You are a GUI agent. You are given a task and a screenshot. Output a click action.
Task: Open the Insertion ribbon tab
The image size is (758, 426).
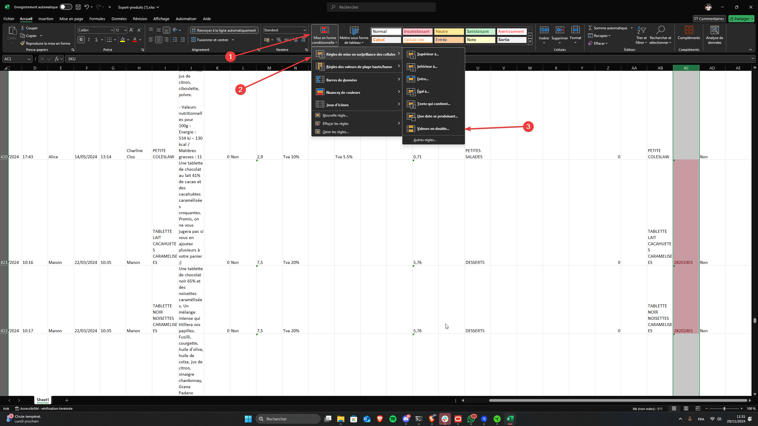pos(46,19)
